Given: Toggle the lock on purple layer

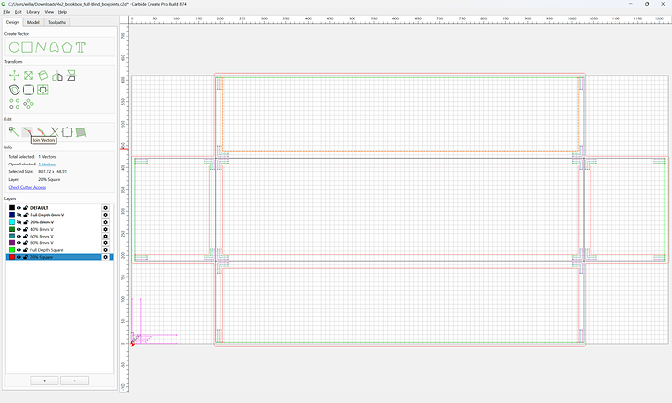Looking at the screenshot, I should click(25, 242).
